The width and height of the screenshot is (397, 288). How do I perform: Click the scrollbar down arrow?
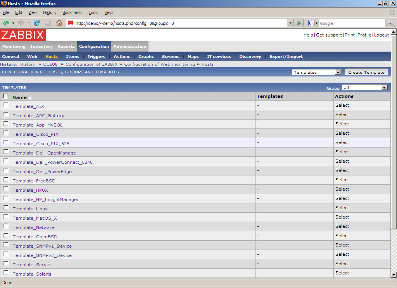(x=394, y=274)
